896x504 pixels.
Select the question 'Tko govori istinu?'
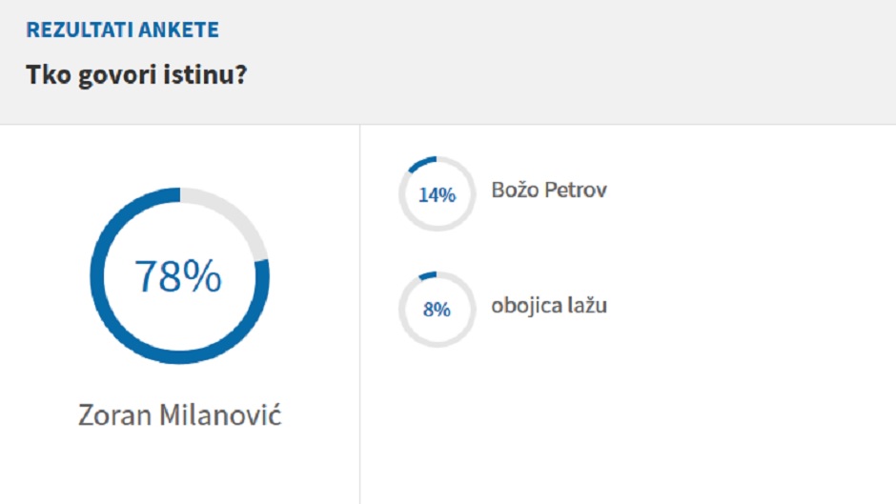coord(136,74)
